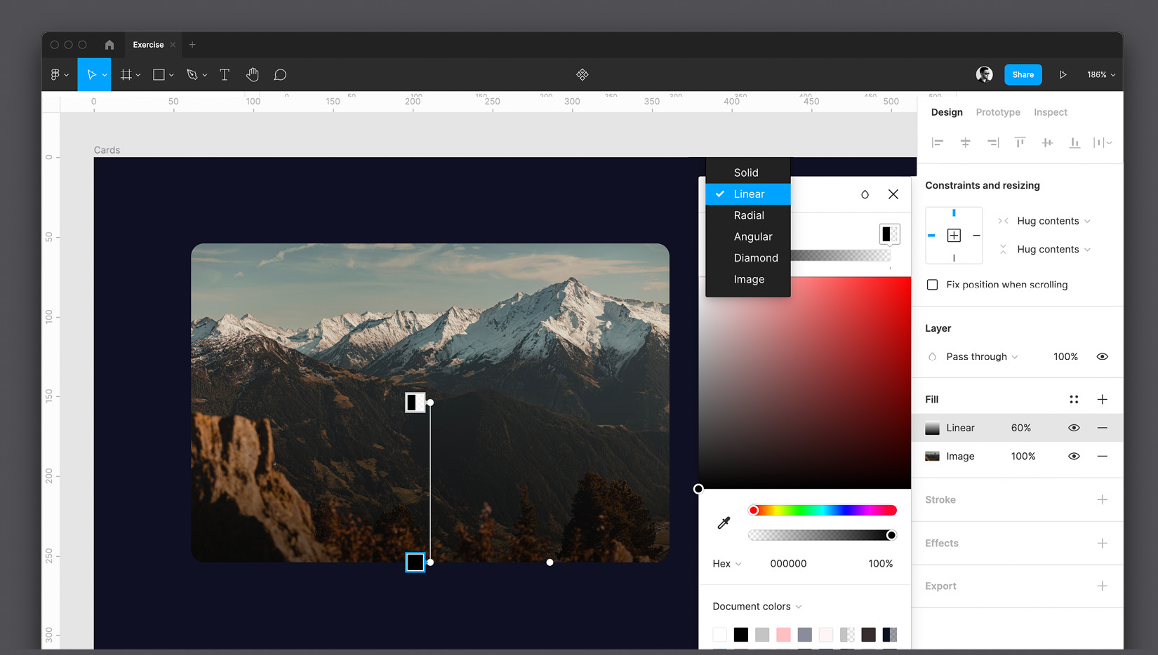
Task: Open the Pass through blend mode dropdown
Action: pyautogui.click(x=976, y=356)
